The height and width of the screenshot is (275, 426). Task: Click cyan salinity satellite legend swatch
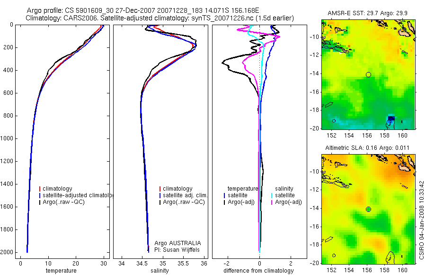(x=272, y=195)
